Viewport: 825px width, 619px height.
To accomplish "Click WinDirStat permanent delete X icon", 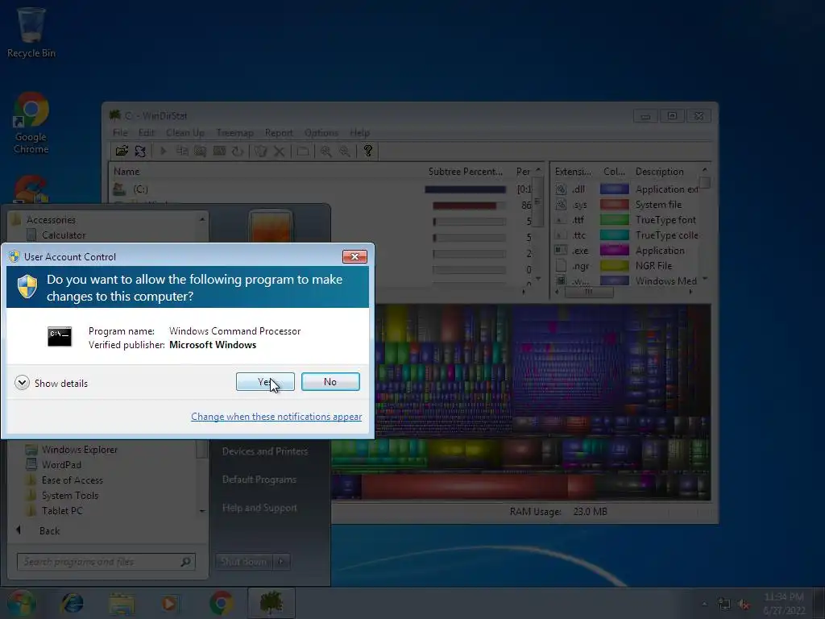I will click(x=280, y=152).
